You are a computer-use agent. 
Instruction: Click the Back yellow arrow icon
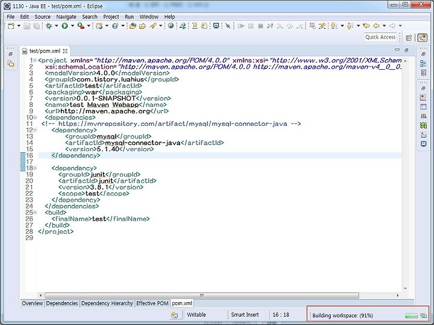tap(376, 26)
